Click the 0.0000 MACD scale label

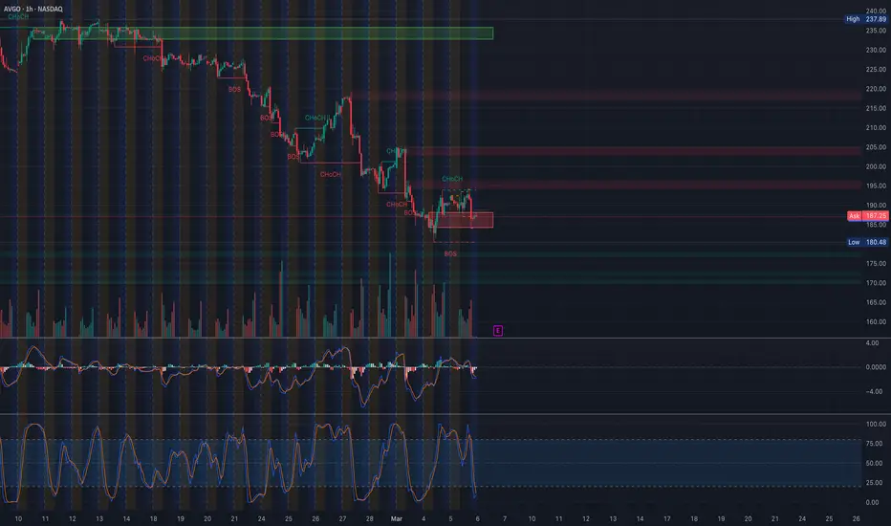tap(876, 367)
